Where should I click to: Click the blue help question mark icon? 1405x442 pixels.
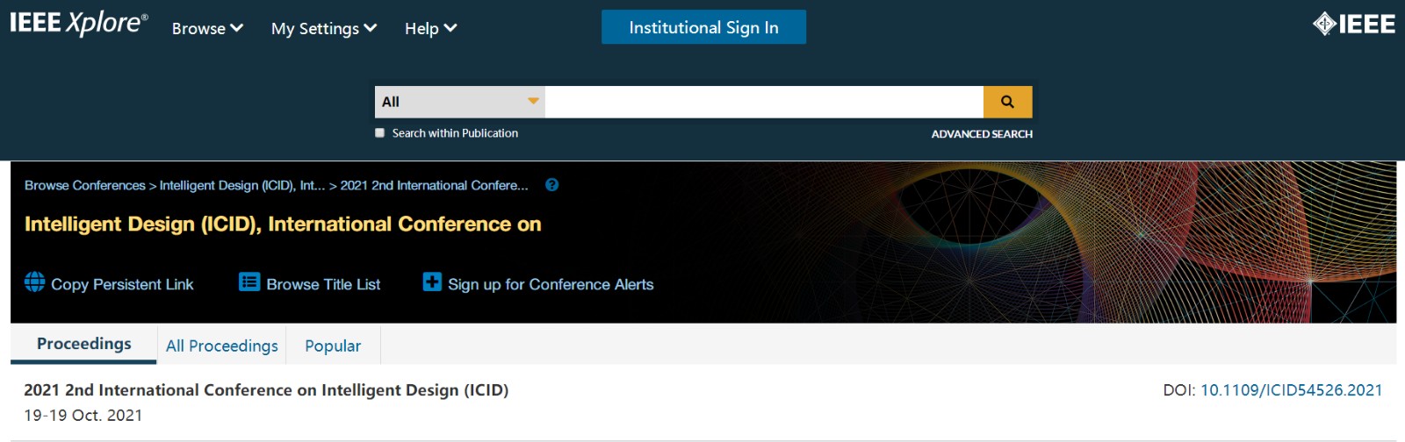tap(551, 185)
